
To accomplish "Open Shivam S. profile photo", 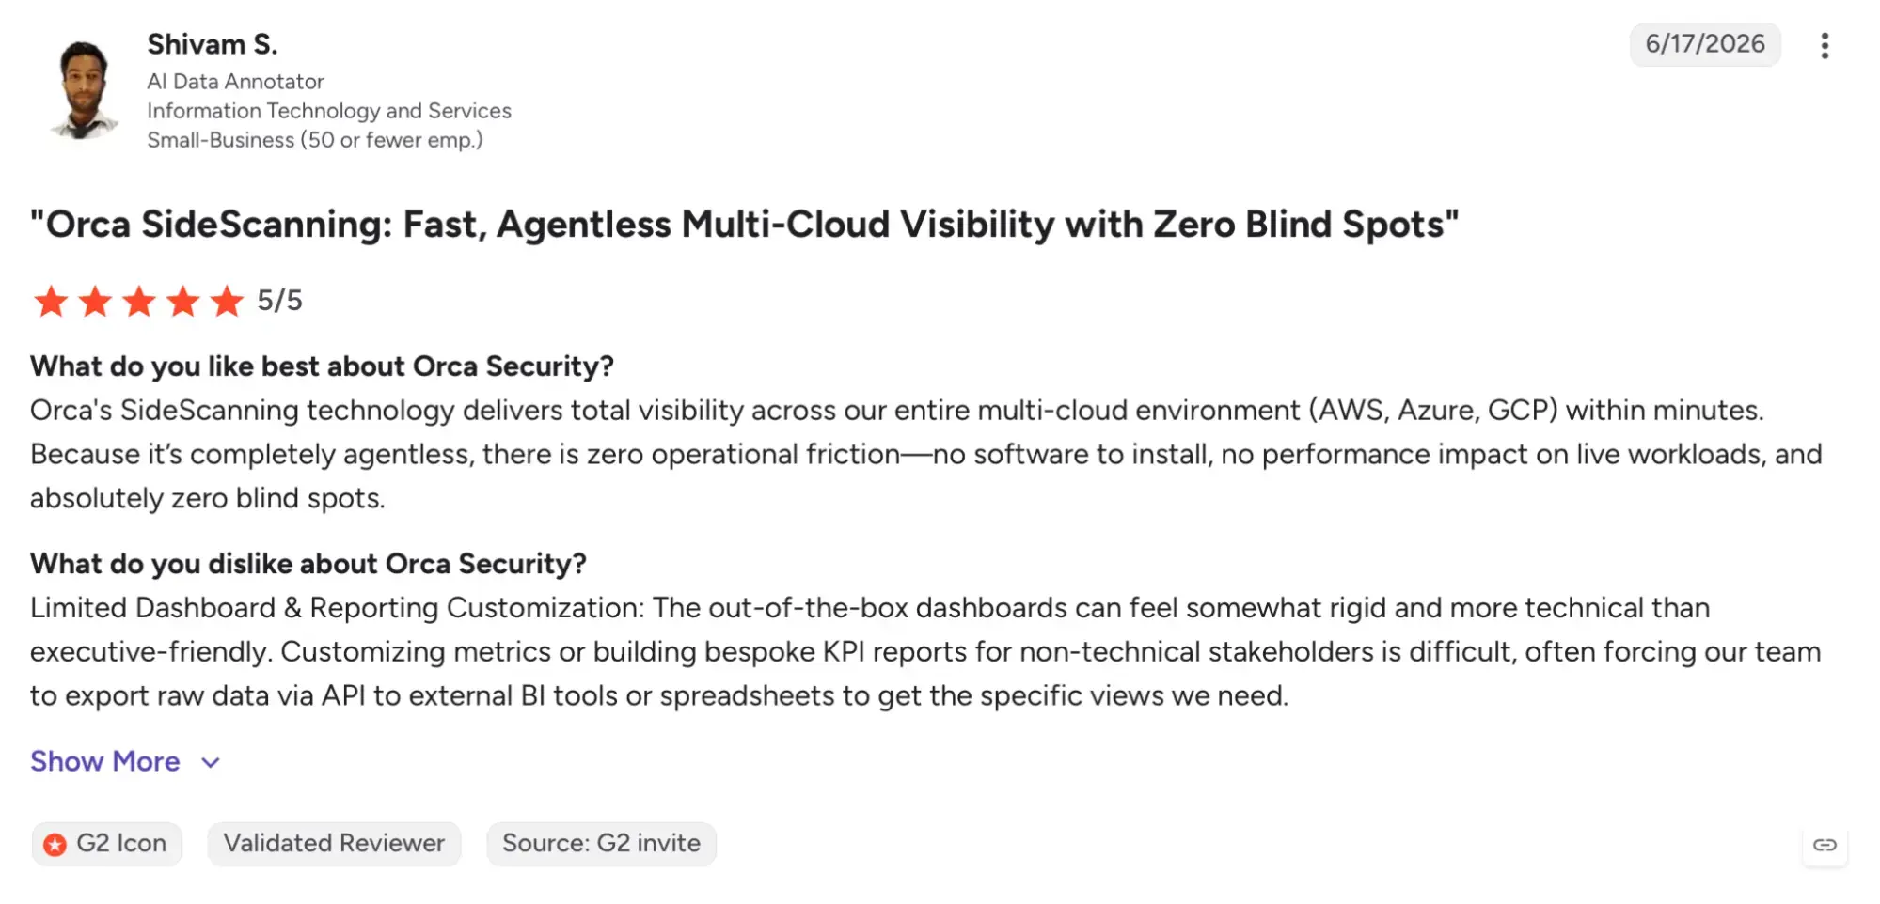I will click(x=85, y=90).
